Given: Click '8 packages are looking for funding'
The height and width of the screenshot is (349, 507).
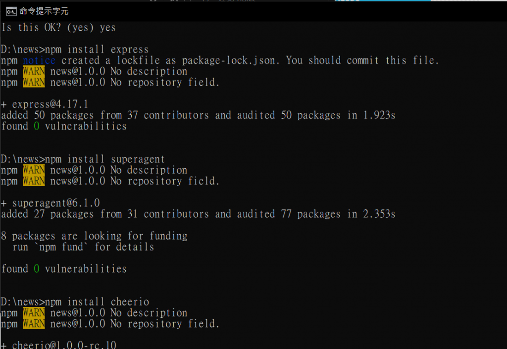Looking at the screenshot, I should (x=95, y=236).
